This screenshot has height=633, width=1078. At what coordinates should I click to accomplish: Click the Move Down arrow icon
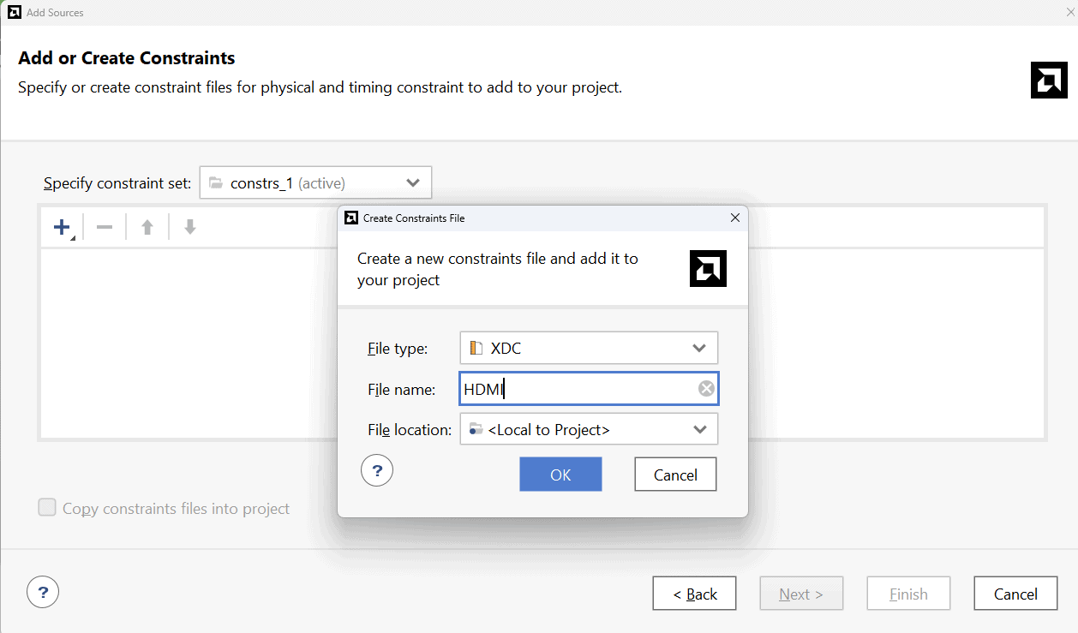tap(190, 228)
